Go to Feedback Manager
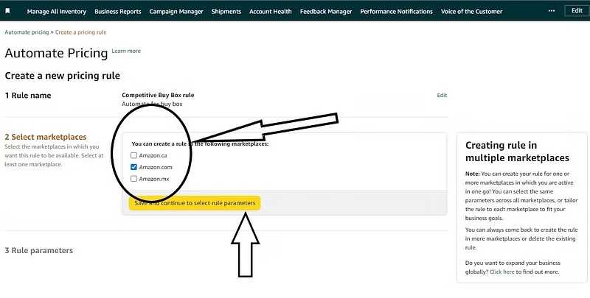Screen dimensions: 590x298 point(326,12)
